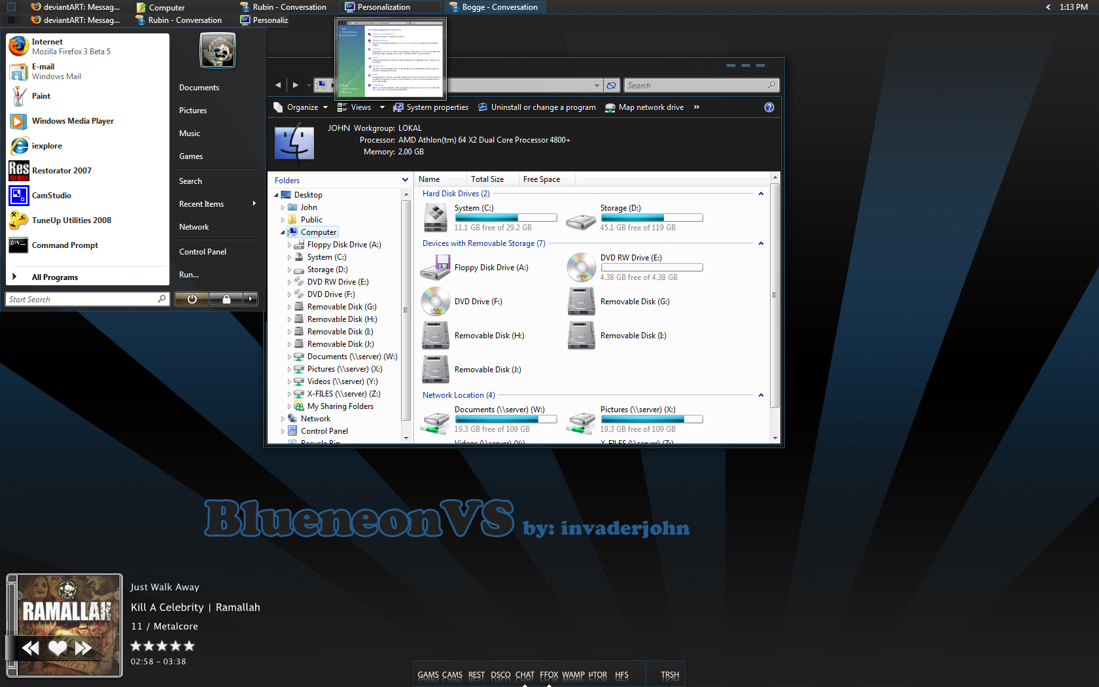This screenshot has height=687, width=1099.
Task: Skip to previous track in music widget
Action: 31,648
